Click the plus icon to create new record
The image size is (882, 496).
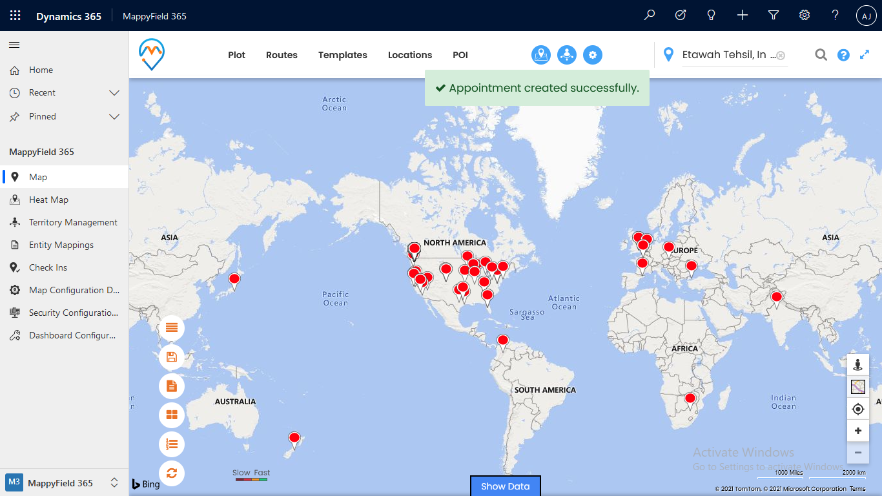[743, 15]
